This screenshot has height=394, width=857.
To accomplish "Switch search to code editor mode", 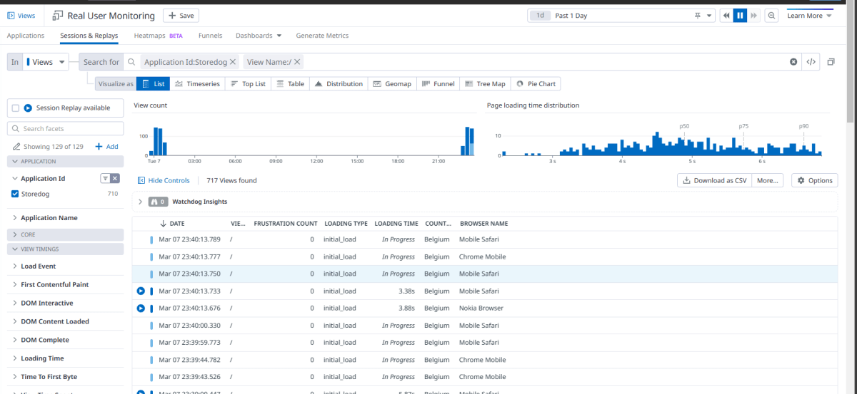I will 811,62.
